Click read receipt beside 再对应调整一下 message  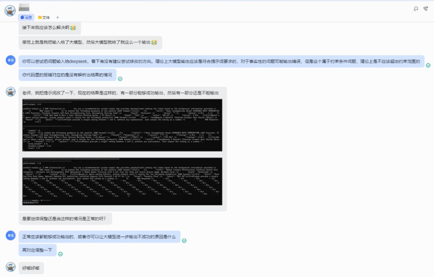tap(60, 254)
